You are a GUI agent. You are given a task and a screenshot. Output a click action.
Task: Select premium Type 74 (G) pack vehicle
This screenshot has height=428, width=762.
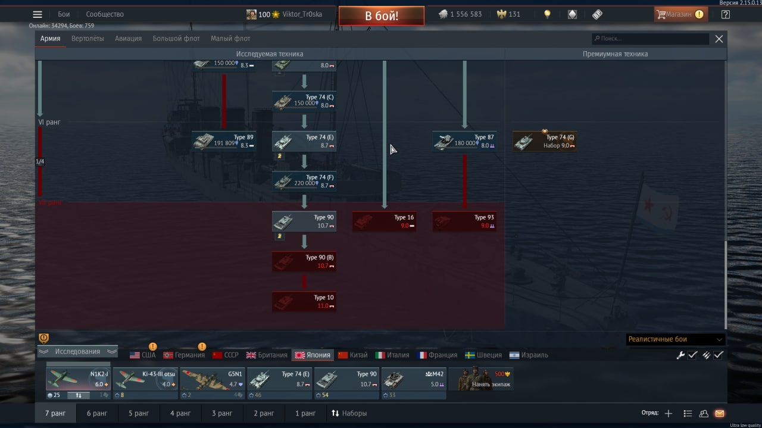[545, 141]
